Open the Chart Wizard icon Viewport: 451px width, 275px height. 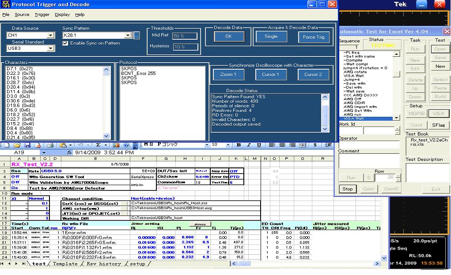coord(116,145)
